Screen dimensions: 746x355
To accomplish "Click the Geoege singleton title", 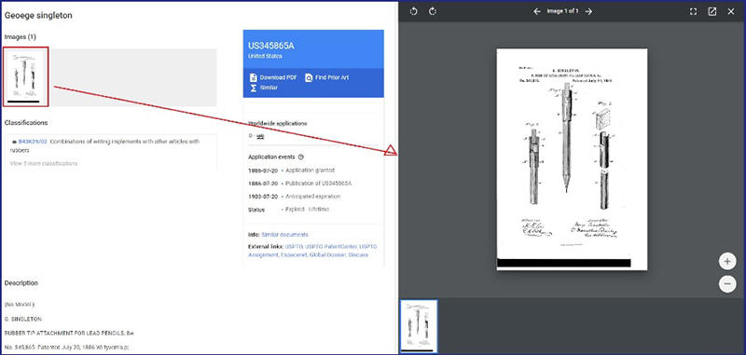I will (38, 16).
